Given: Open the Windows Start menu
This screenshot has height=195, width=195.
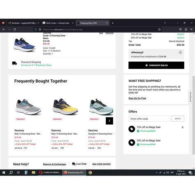Looking at the screenshot, I should 4,172.
